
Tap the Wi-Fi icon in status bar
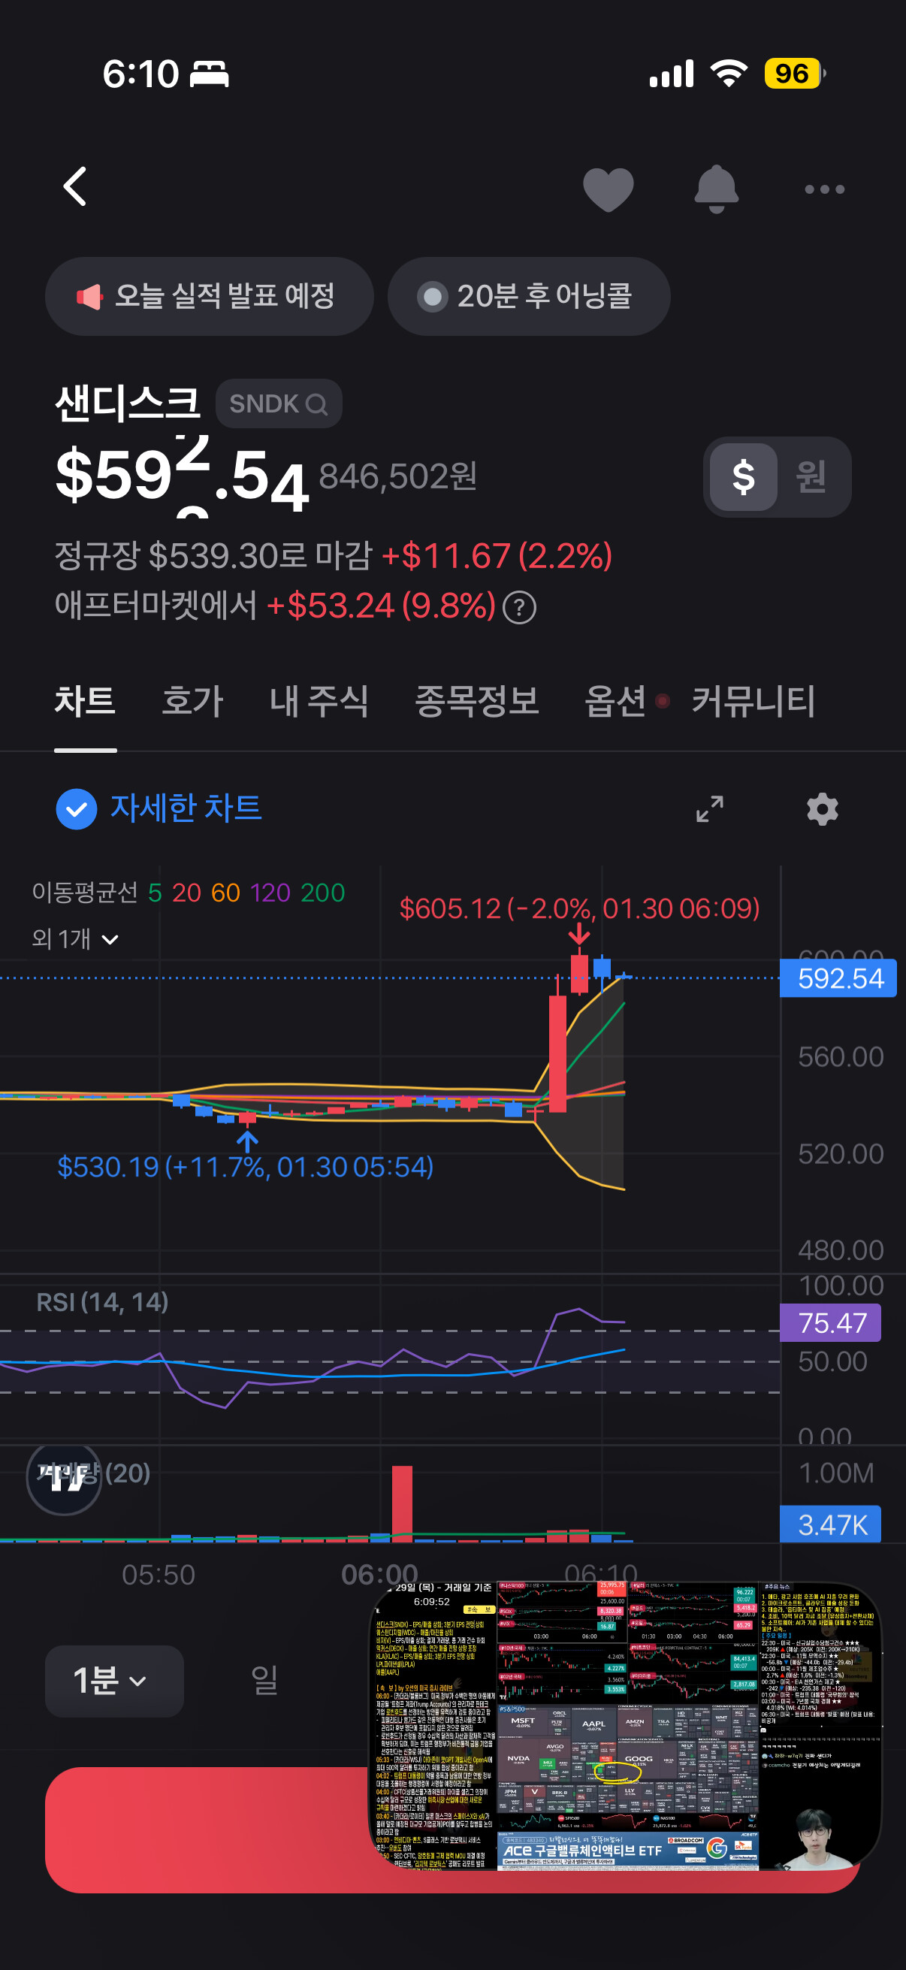[729, 74]
